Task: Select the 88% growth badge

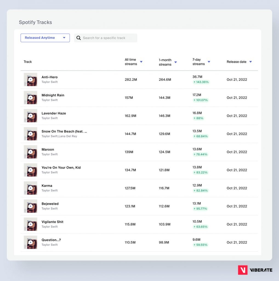Action: tap(198, 118)
